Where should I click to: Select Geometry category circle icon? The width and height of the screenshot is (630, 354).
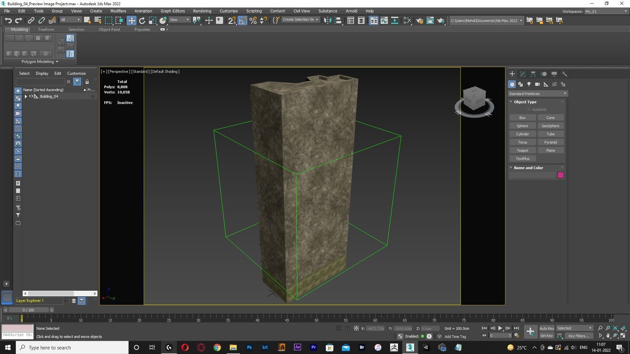pyautogui.click(x=512, y=84)
